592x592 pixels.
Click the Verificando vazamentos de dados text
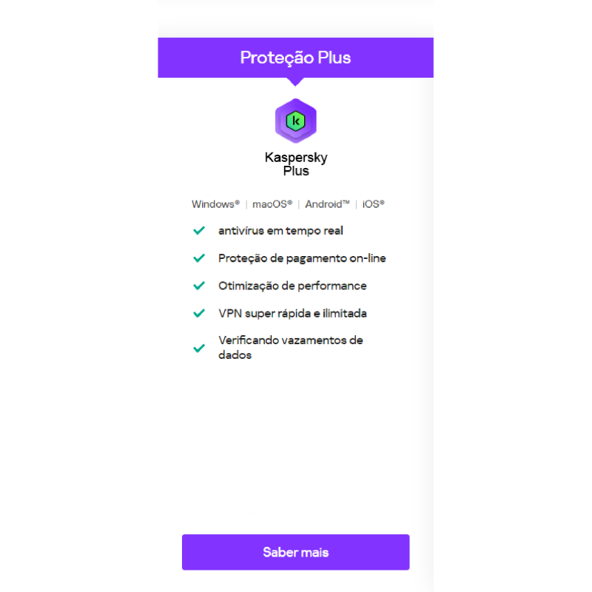click(290, 347)
